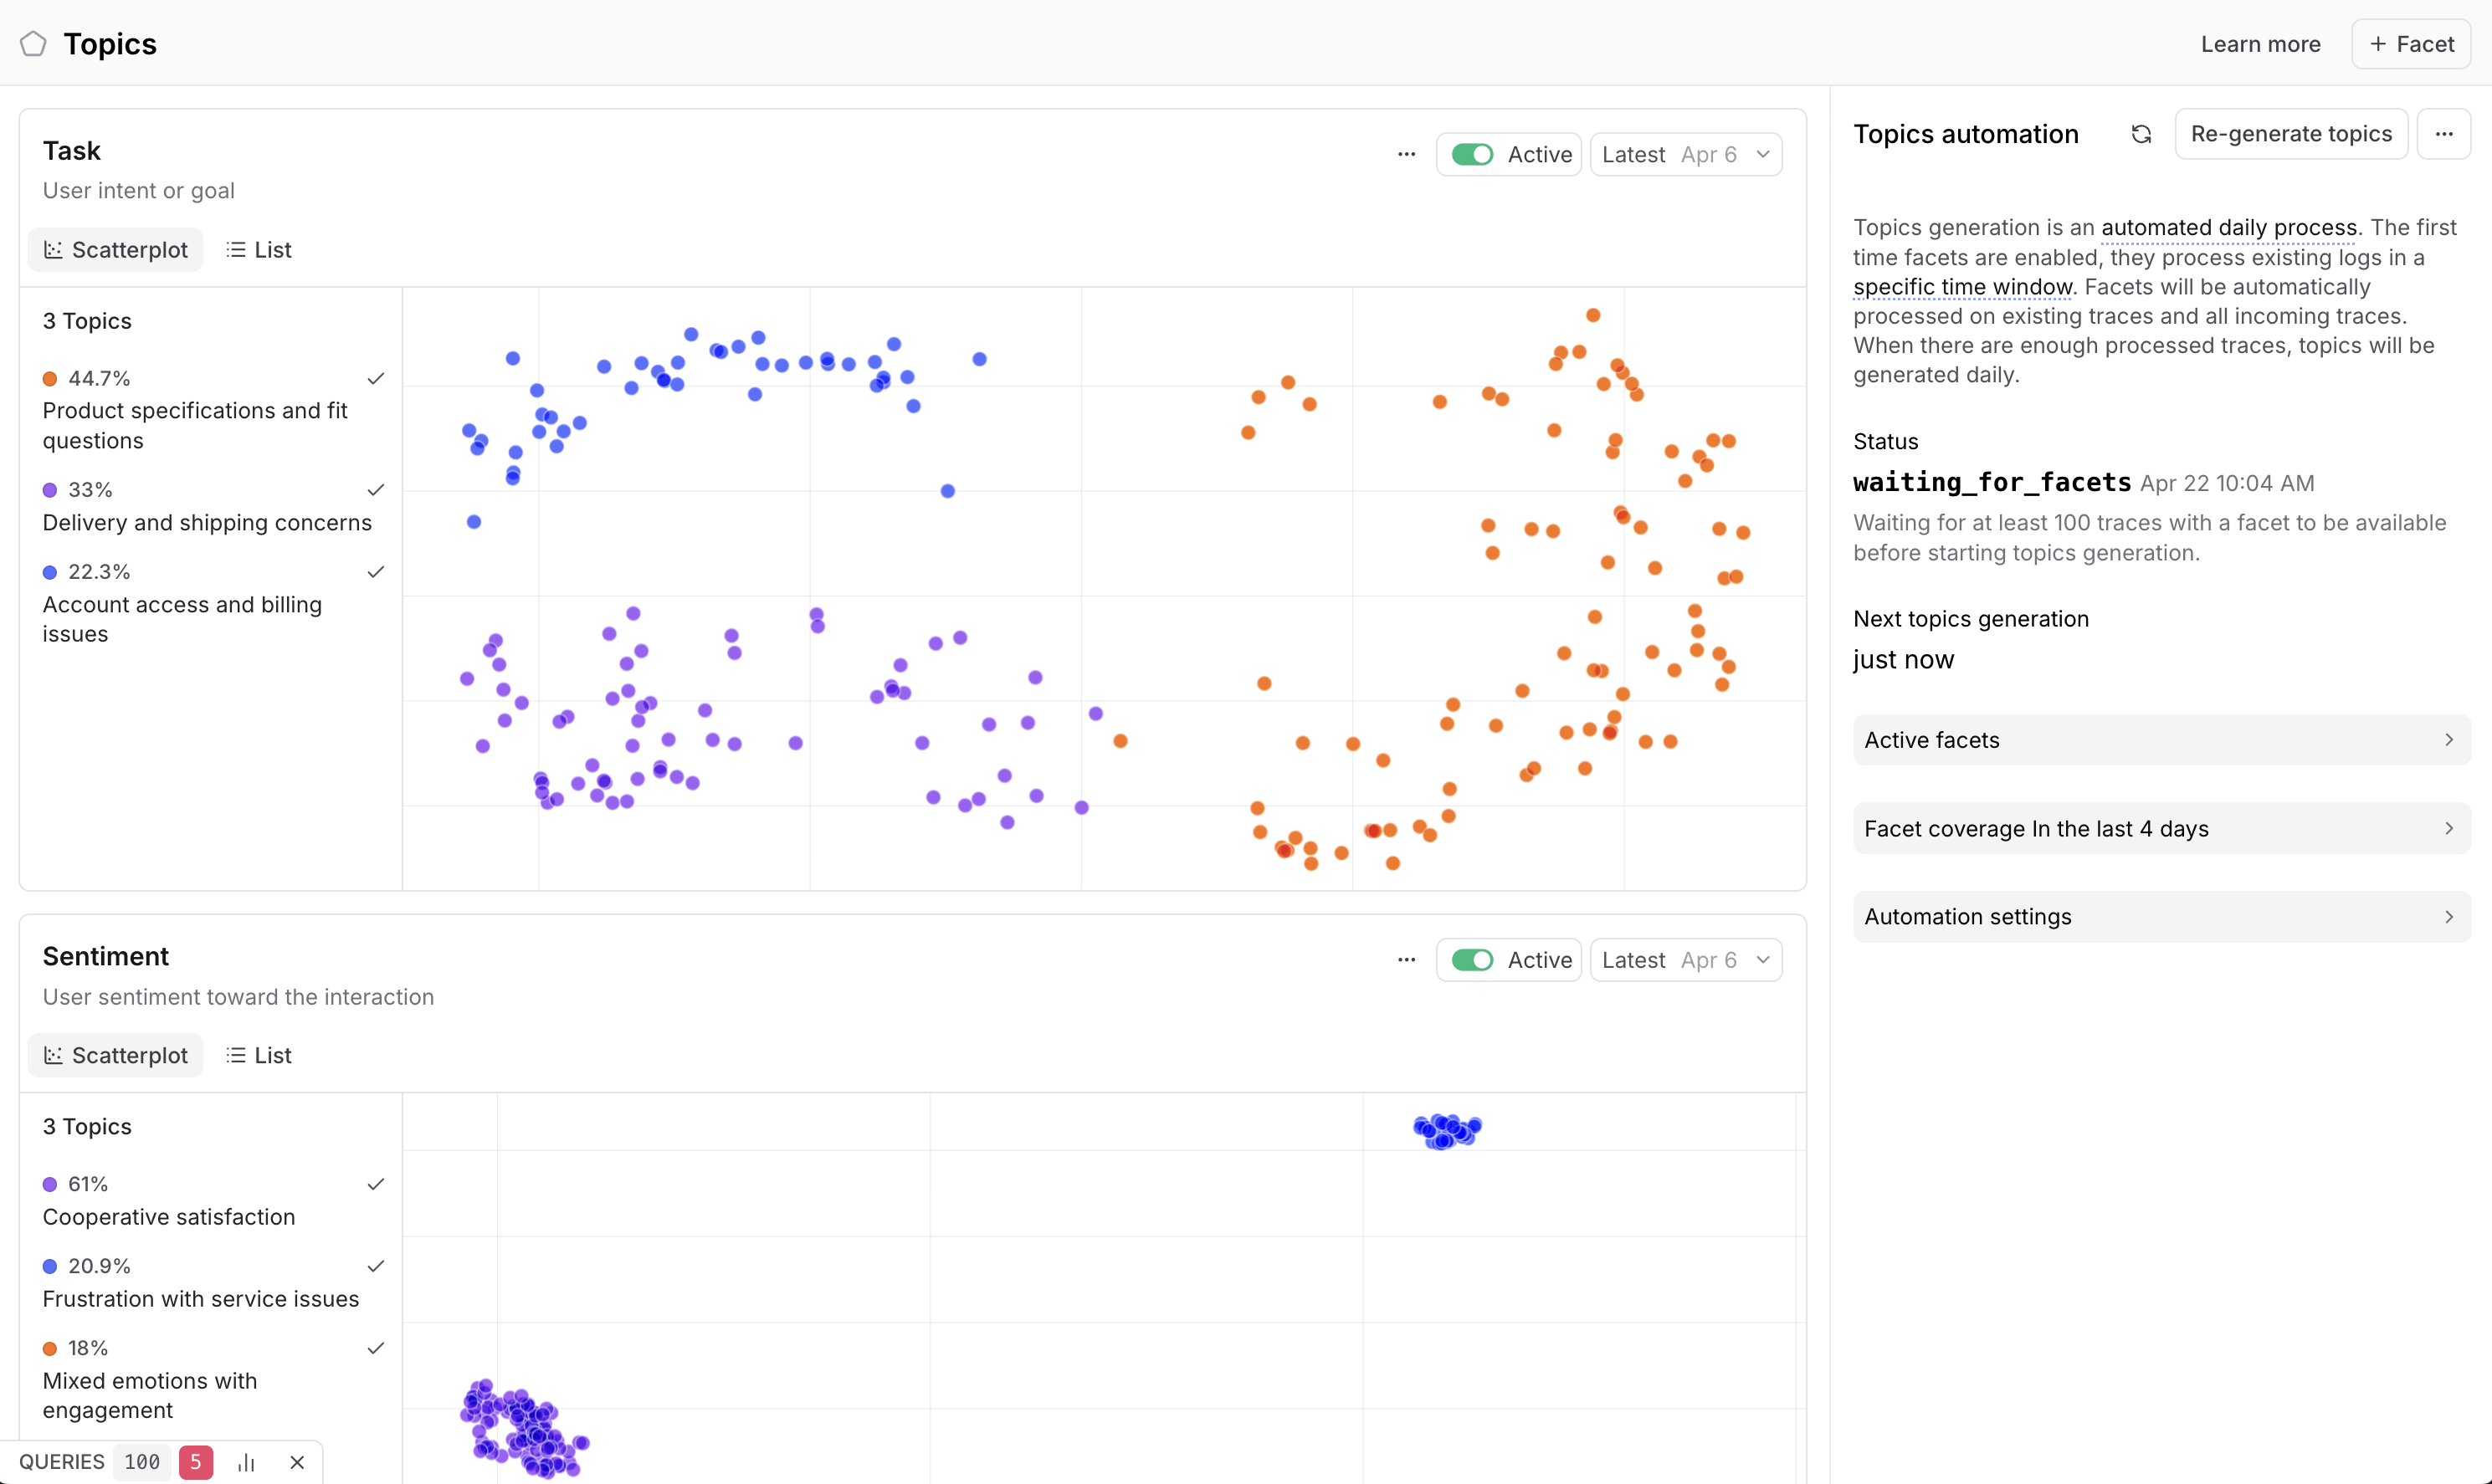Click the orange Product specifications color dot

click(x=50, y=379)
